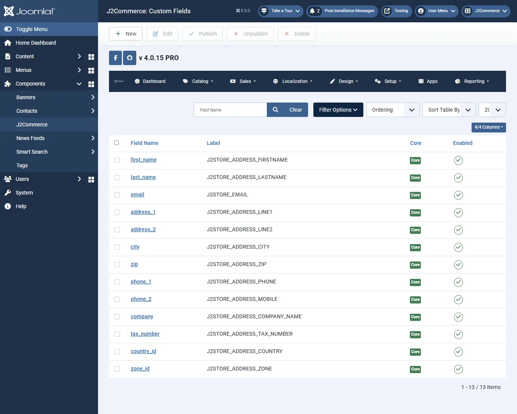Screen dimensions: 517x414
Task: Click the search magnifier button
Action: pos(276,110)
